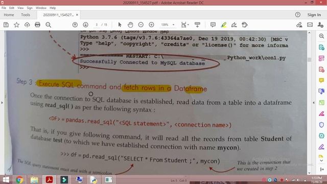The image size is (327, 184).
Task: Zoom out with minus button
Action: click(141, 25)
